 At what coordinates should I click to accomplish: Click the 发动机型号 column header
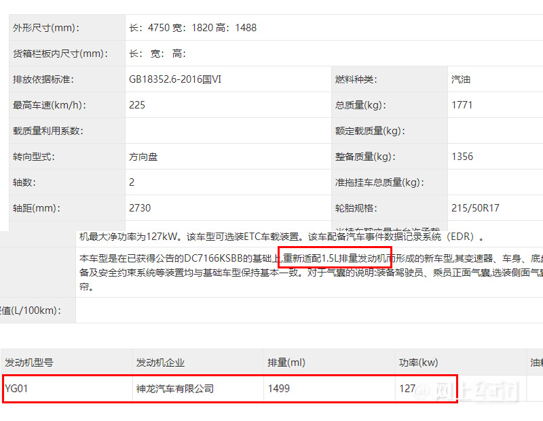[x=29, y=363]
